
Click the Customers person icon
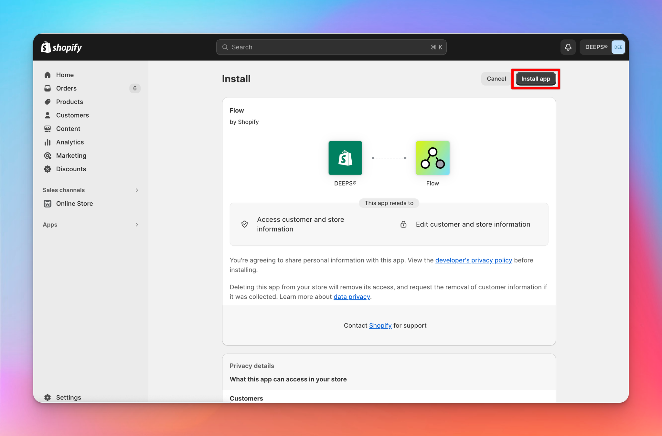pyautogui.click(x=48, y=115)
